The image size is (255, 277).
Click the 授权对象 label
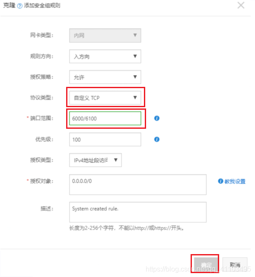[41, 181]
